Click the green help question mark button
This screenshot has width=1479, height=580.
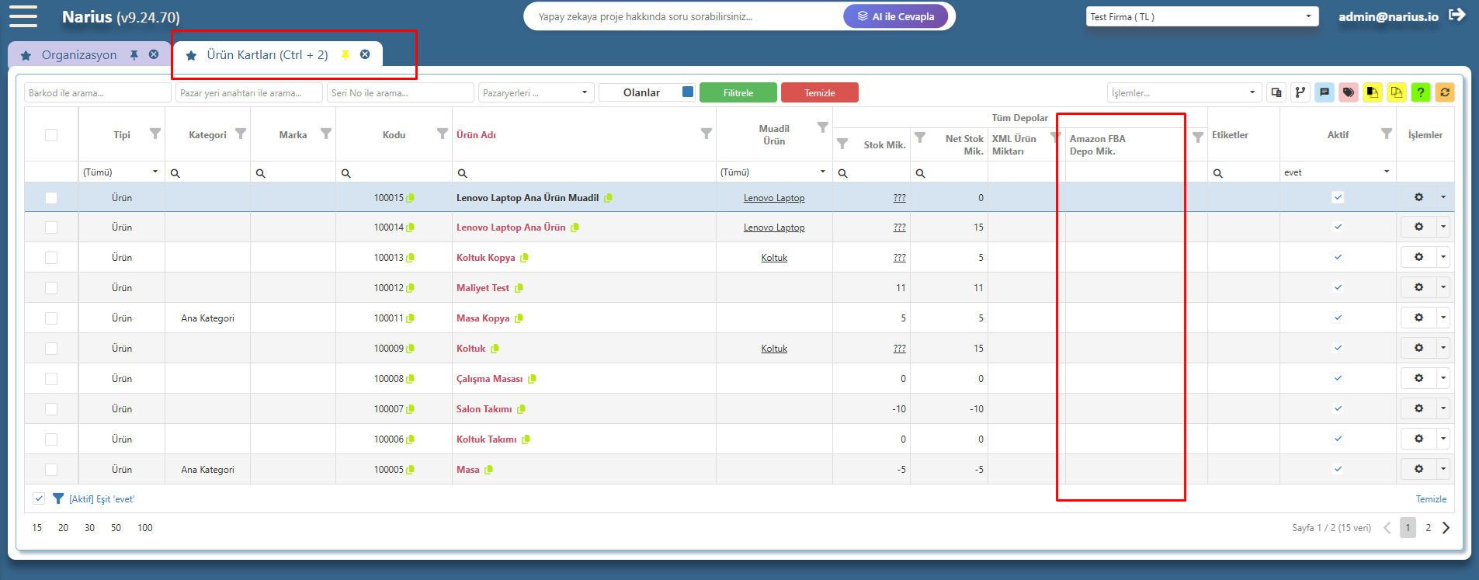click(1420, 92)
